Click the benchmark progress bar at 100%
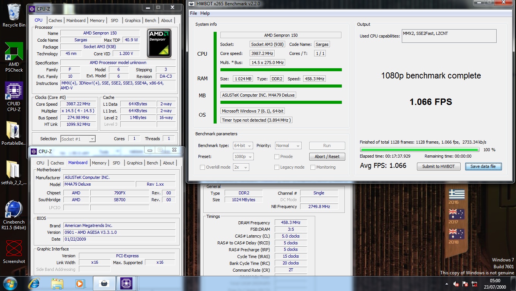This screenshot has width=516, height=291. [420, 150]
